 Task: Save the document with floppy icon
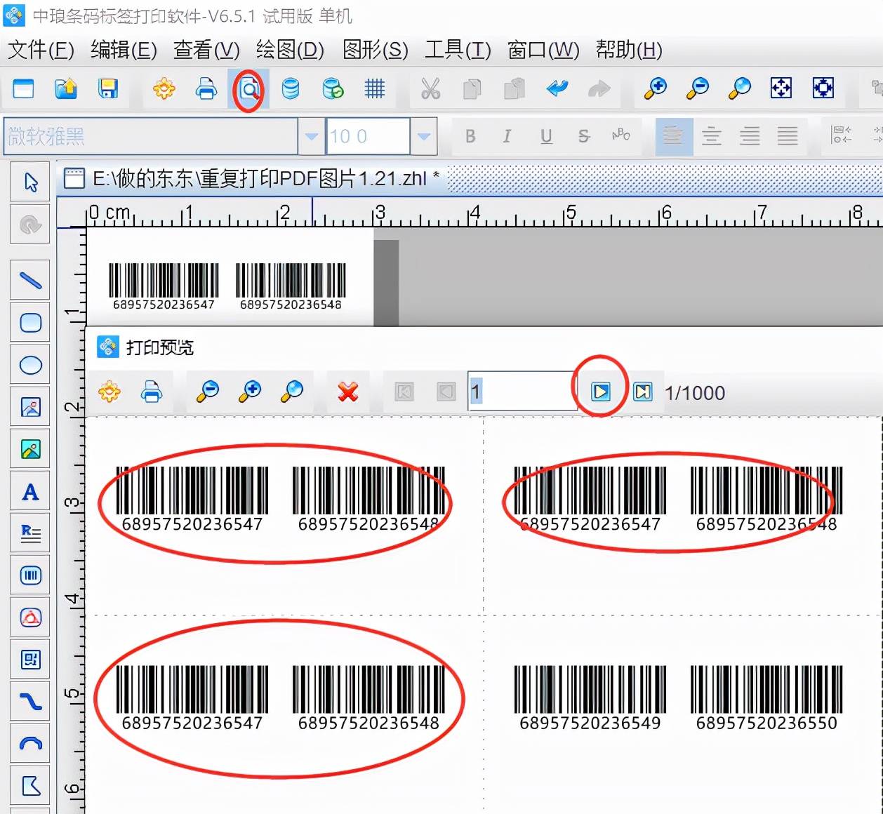coord(107,89)
